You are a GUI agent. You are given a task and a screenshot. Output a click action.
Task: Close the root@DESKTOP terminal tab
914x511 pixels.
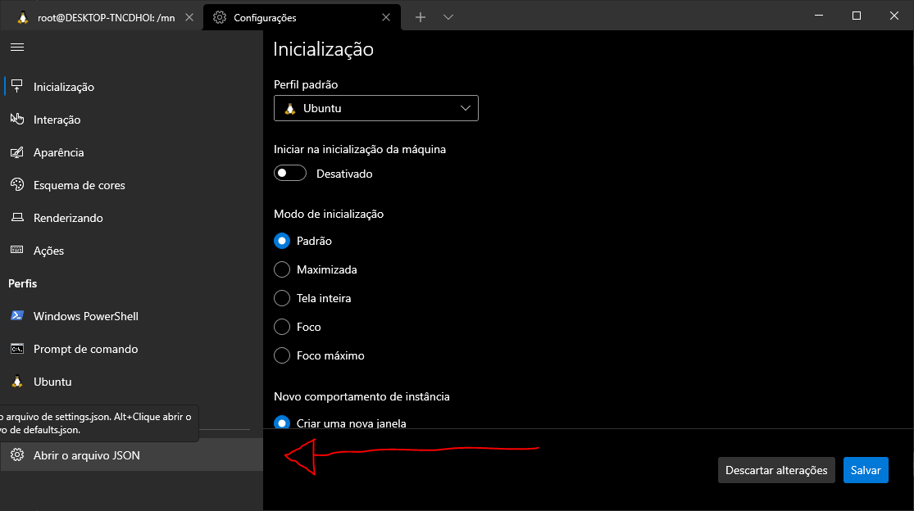189,17
